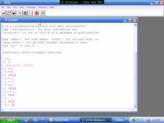Screen dimensions: 164x123
Task: Expand the quick launch chevron
Action: pos(43,119)
